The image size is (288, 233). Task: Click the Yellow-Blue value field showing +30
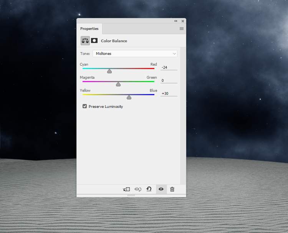click(169, 94)
